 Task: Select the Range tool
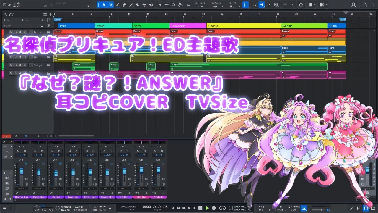[x=111, y=5]
